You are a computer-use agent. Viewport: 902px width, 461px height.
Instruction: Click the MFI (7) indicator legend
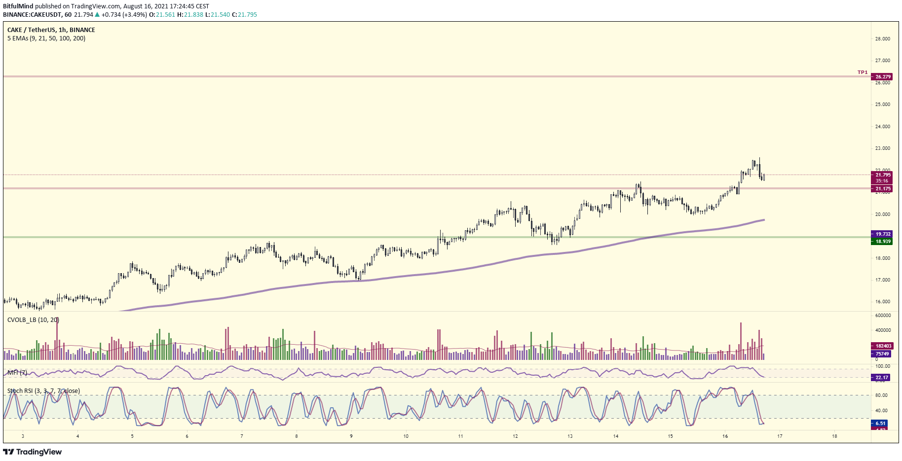[x=17, y=372]
